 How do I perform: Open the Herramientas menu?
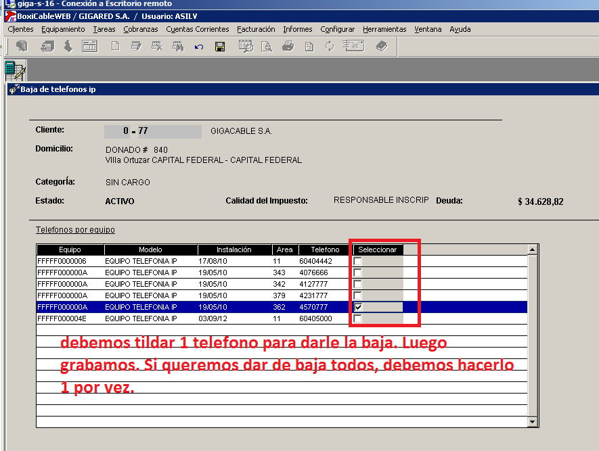click(x=384, y=29)
